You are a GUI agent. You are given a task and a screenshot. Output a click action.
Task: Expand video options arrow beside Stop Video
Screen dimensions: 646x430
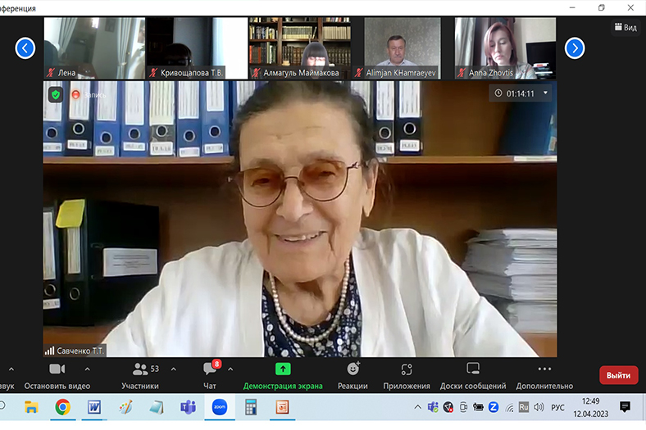pos(87,369)
